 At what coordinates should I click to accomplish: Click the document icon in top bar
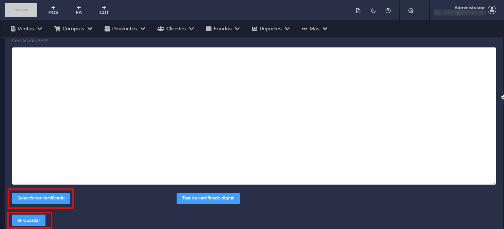pos(358,11)
